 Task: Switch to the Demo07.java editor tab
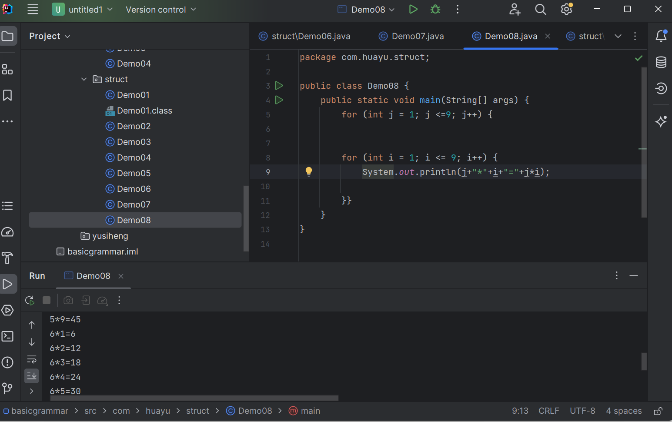(x=411, y=36)
